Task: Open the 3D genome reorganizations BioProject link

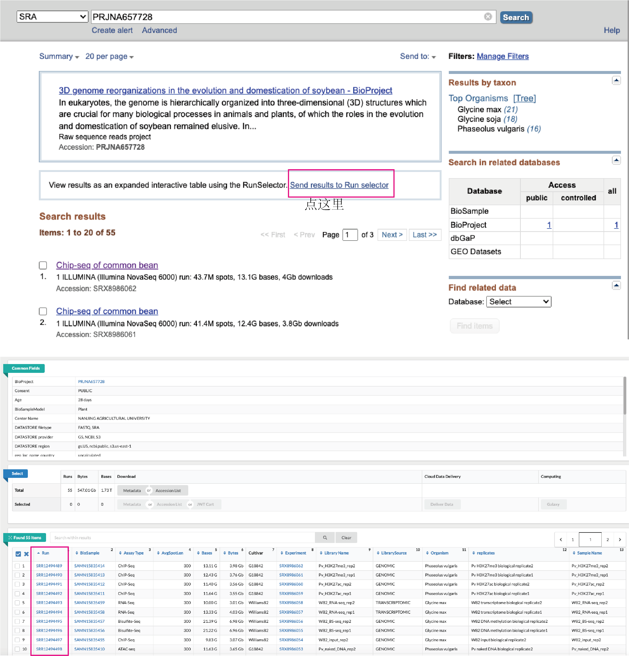Action: (x=225, y=90)
